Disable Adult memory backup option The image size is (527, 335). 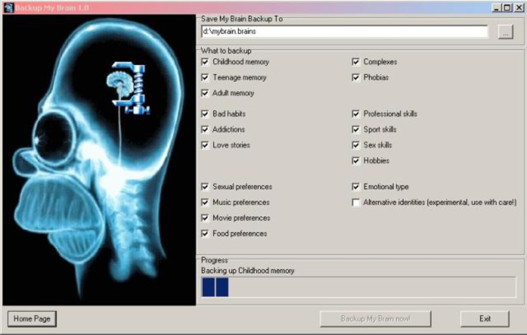[205, 93]
